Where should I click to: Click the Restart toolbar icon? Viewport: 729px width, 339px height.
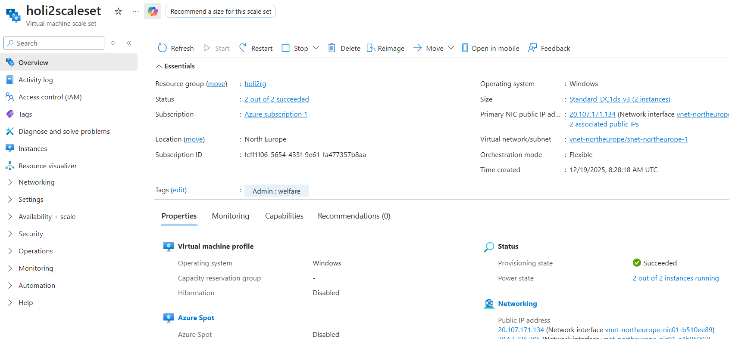coord(243,48)
